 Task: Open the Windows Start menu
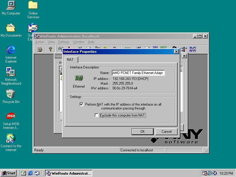coord(9,173)
